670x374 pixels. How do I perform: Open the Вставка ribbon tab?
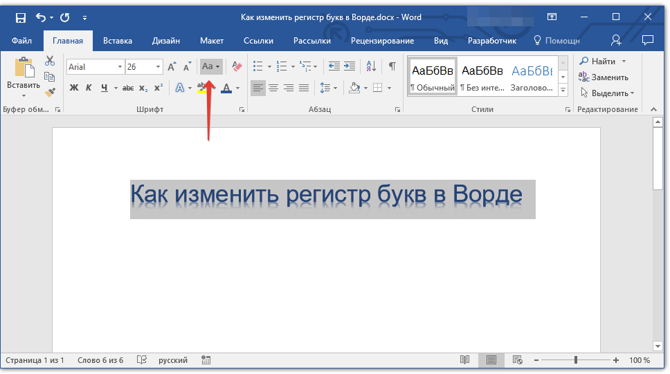[x=118, y=41]
